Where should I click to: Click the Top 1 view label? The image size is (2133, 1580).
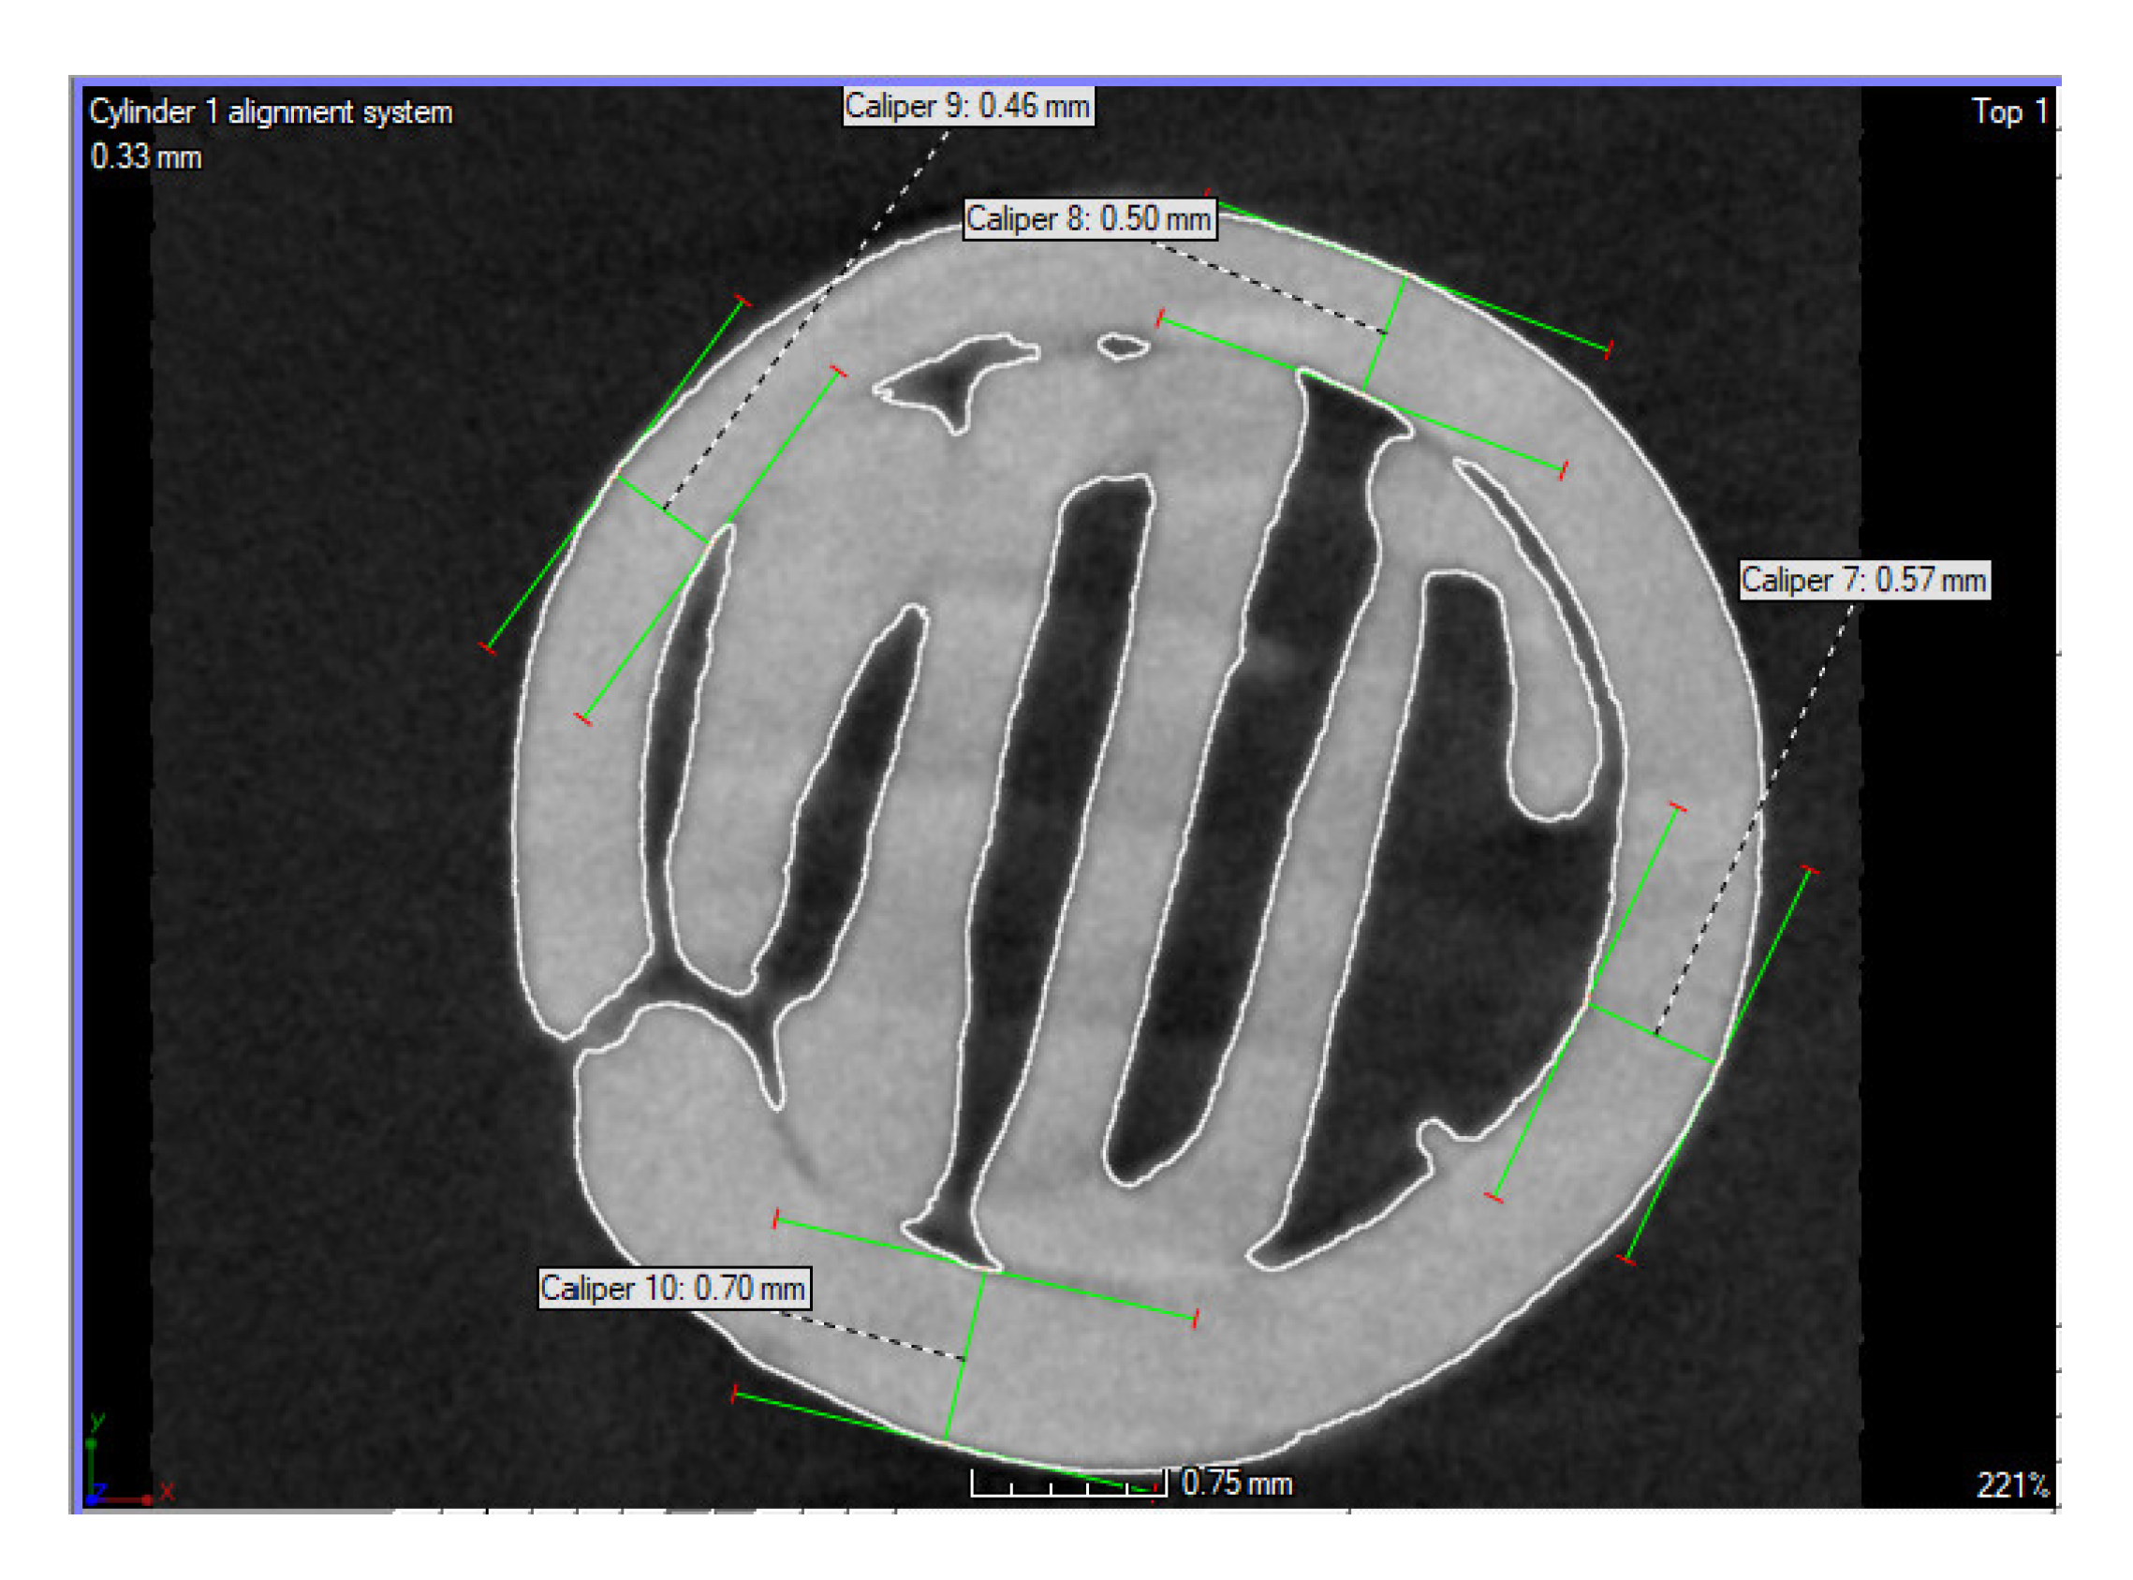[x=2008, y=111]
